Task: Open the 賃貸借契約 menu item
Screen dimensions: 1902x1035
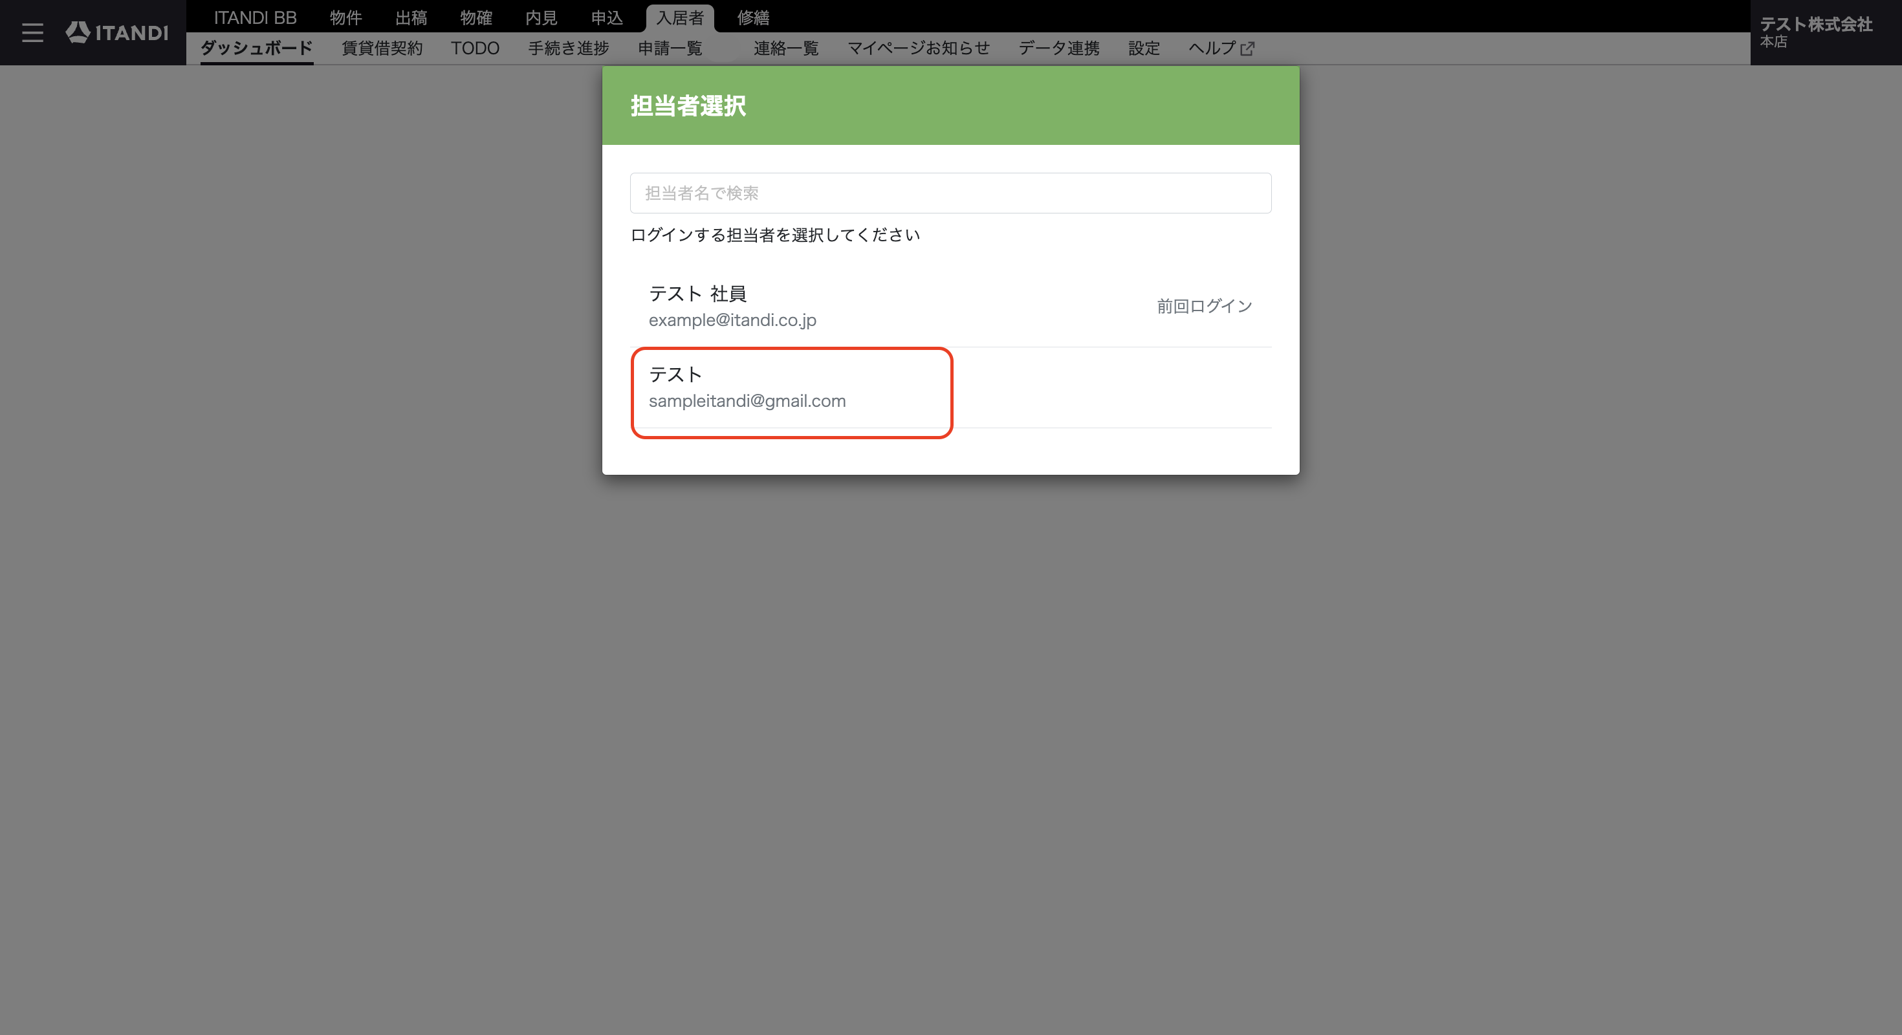Action: [x=382, y=48]
